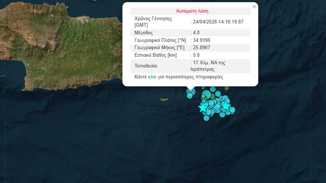Click the magnitude value 4.0

[196, 33]
